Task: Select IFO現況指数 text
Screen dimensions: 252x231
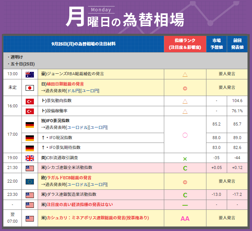Action: [61, 138]
